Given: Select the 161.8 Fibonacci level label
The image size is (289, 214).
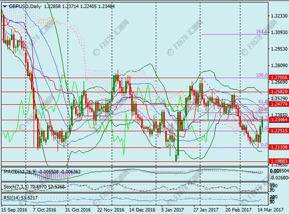Looking at the screenshot, I should [262, 32].
